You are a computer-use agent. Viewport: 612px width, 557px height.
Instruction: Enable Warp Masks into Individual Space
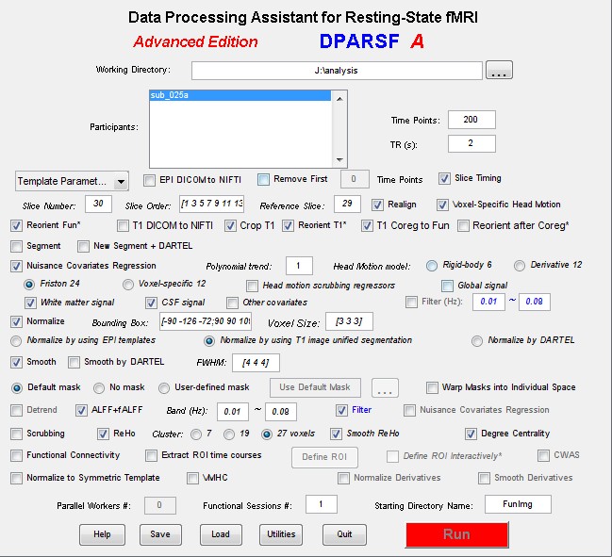[x=432, y=387]
